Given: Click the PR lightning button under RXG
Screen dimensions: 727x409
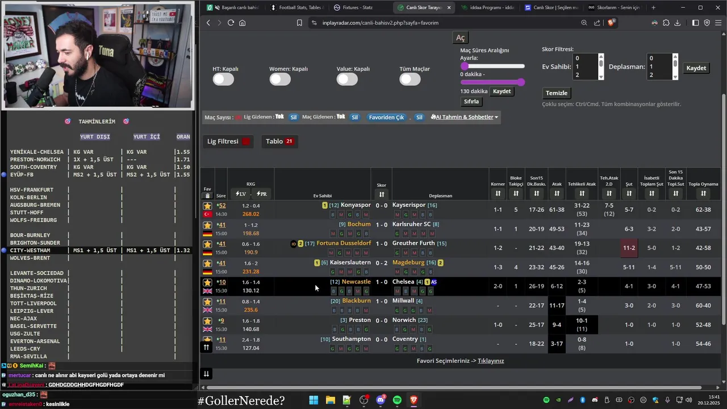Looking at the screenshot, I should click(x=262, y=194).
